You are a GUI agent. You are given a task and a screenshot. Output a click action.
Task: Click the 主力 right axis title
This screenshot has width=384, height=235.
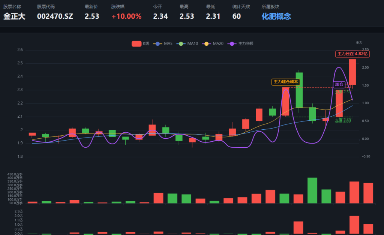tap(359, 43)
